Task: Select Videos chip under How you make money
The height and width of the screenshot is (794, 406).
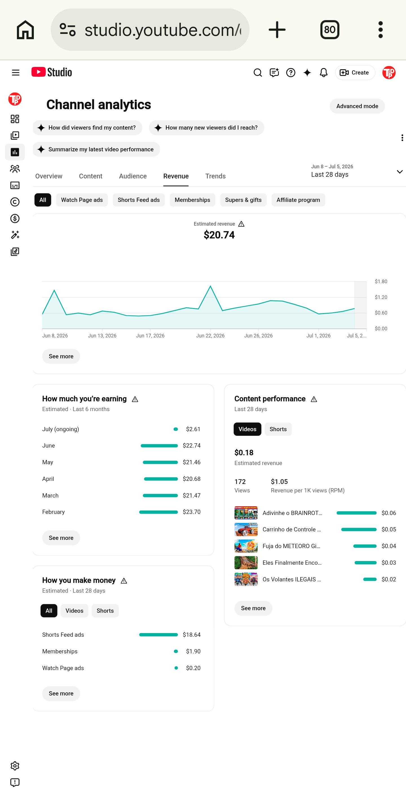Action: coord(74,611)
